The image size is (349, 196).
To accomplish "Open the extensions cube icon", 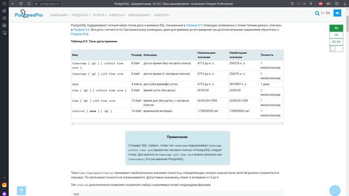I will [x=337, y=4].
